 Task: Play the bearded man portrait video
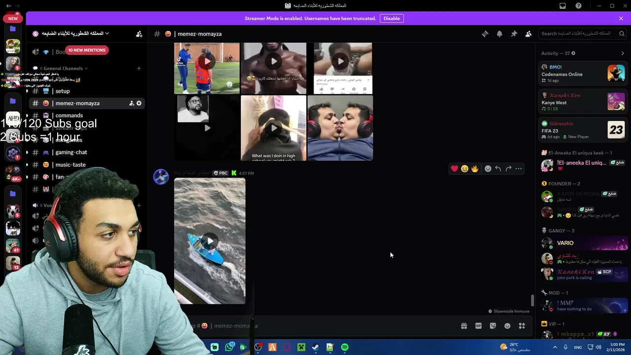(x=207, y=128)
